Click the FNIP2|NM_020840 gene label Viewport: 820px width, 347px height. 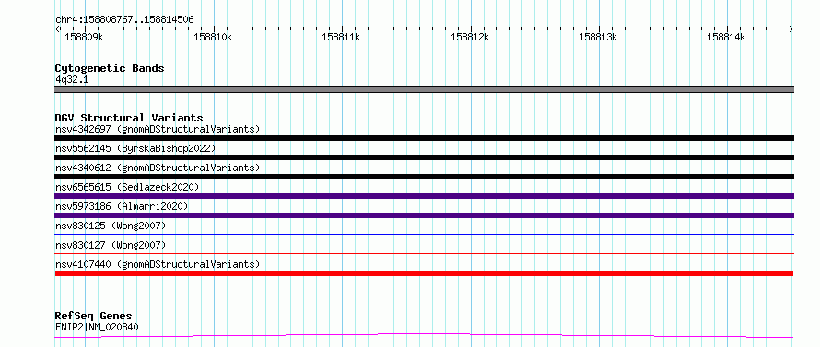(x=97, y=327)
